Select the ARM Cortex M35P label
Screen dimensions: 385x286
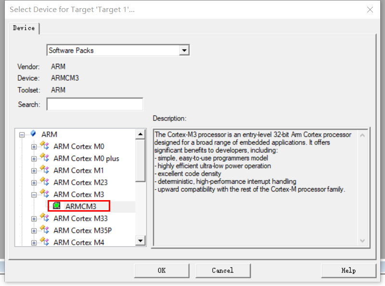pos(82,230)
